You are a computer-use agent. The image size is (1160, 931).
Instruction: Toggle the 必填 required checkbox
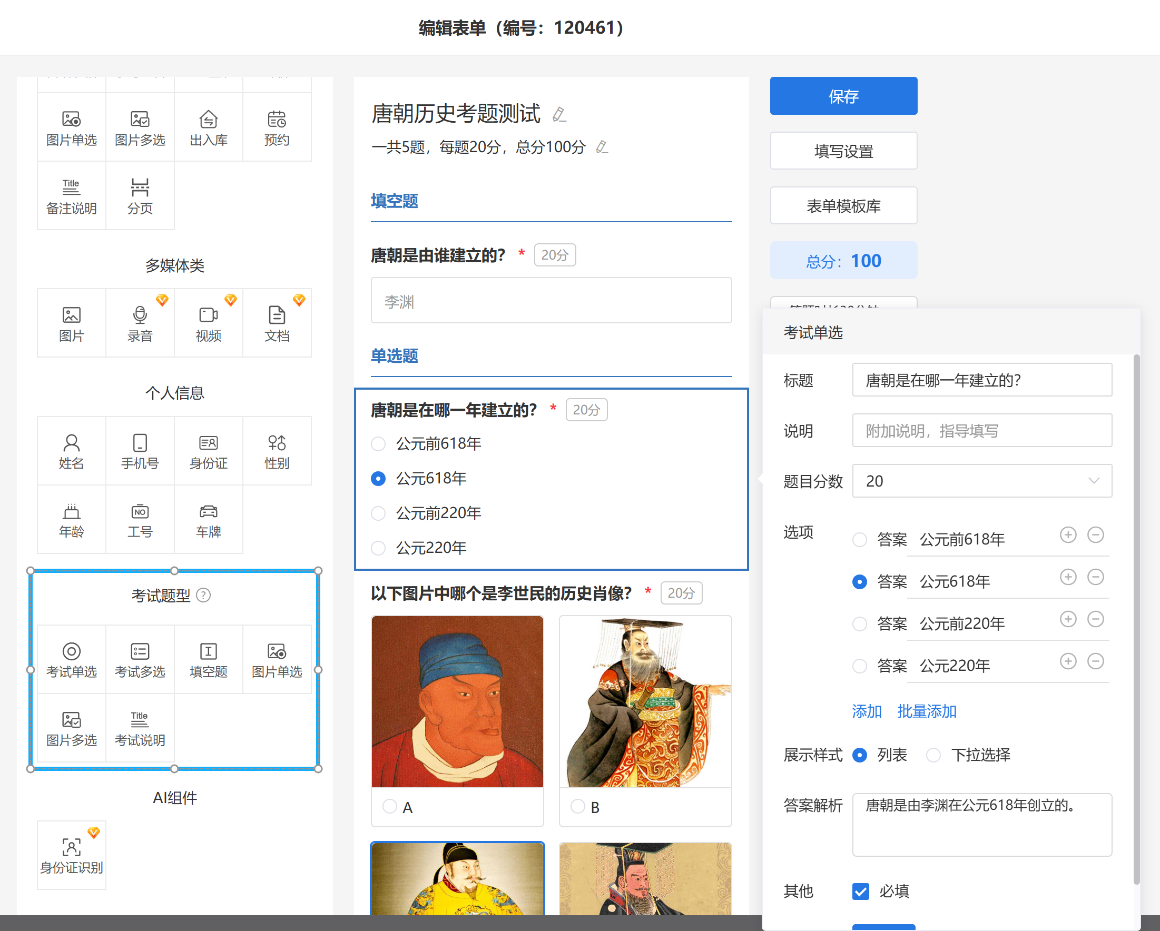pos(860,891)
